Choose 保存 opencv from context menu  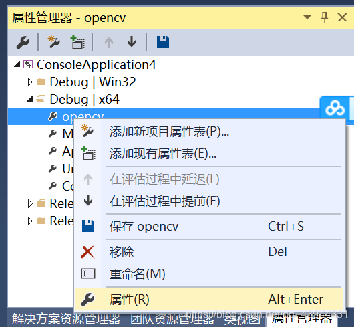209,227
